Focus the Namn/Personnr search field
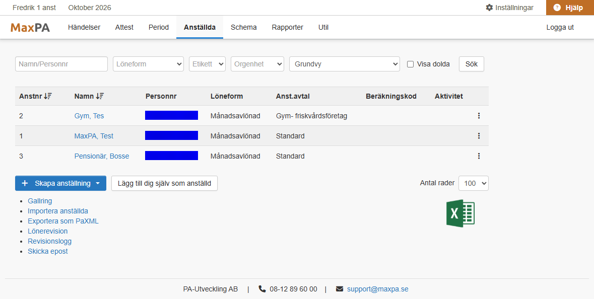Screen dimensions: 594x299 61,64
